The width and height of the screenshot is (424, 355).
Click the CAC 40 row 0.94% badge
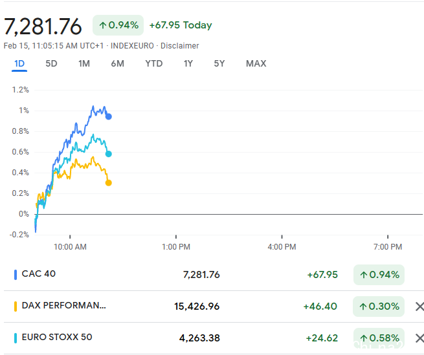379,275
